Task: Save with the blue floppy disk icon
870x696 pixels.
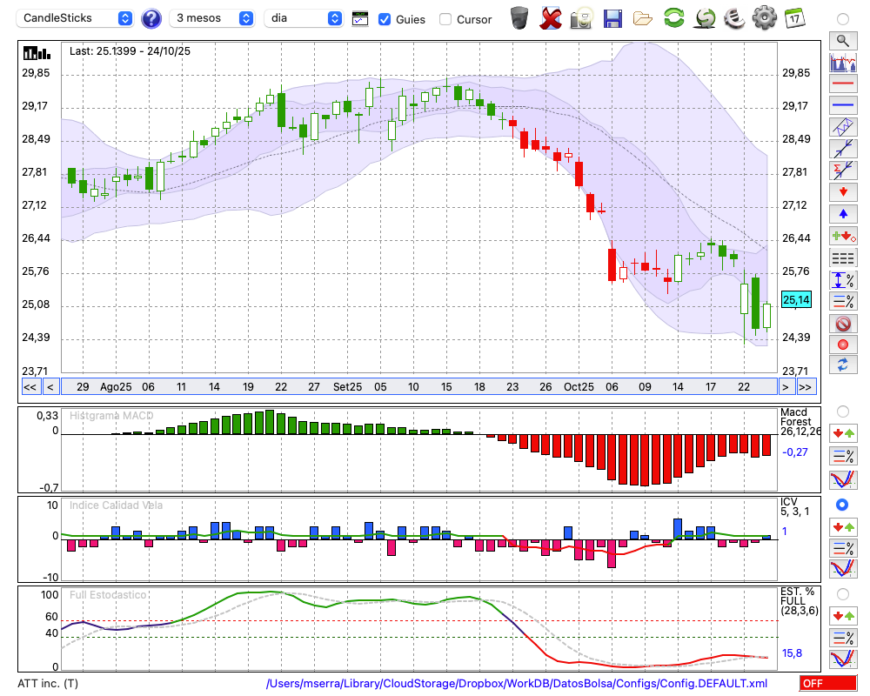Action: pos(612,19)
